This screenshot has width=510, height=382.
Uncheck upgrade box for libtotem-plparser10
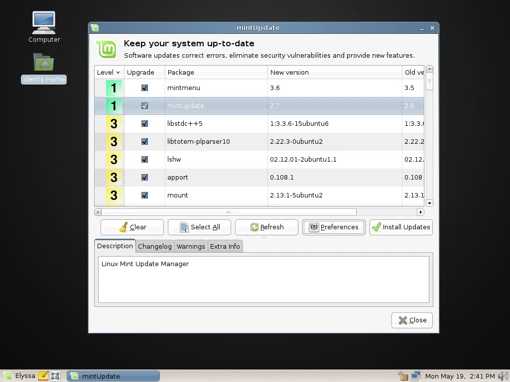click(144, 141)
